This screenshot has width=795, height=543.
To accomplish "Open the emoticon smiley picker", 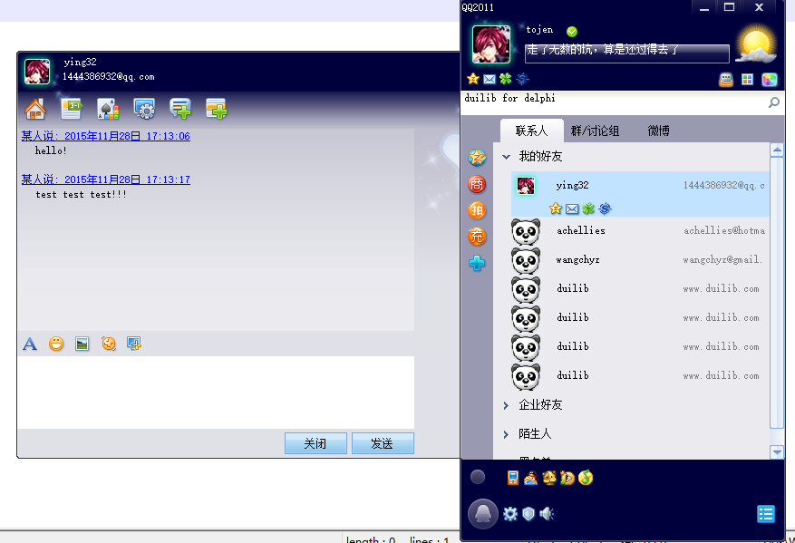I will 56,344.
